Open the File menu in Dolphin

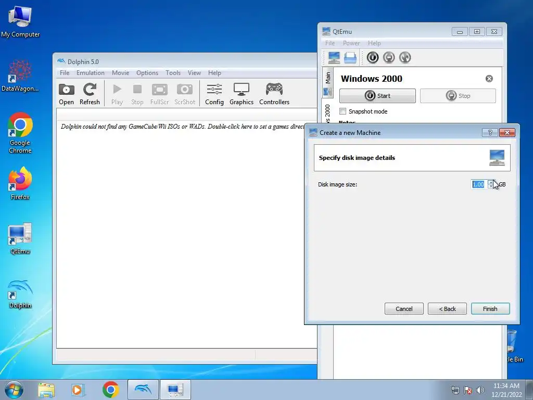click(x=65, y=73)
